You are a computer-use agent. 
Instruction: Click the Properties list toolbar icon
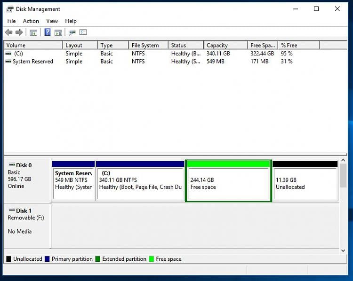83,32
